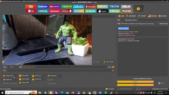Select the vivo brand logo
The height and width of the screenshot is (95, 169).
tap(79, 7)
